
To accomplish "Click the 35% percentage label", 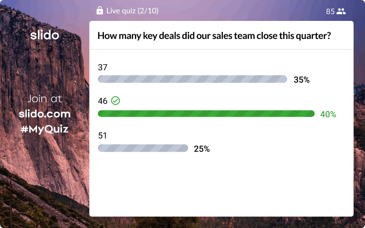I will [x=302, y=80].
